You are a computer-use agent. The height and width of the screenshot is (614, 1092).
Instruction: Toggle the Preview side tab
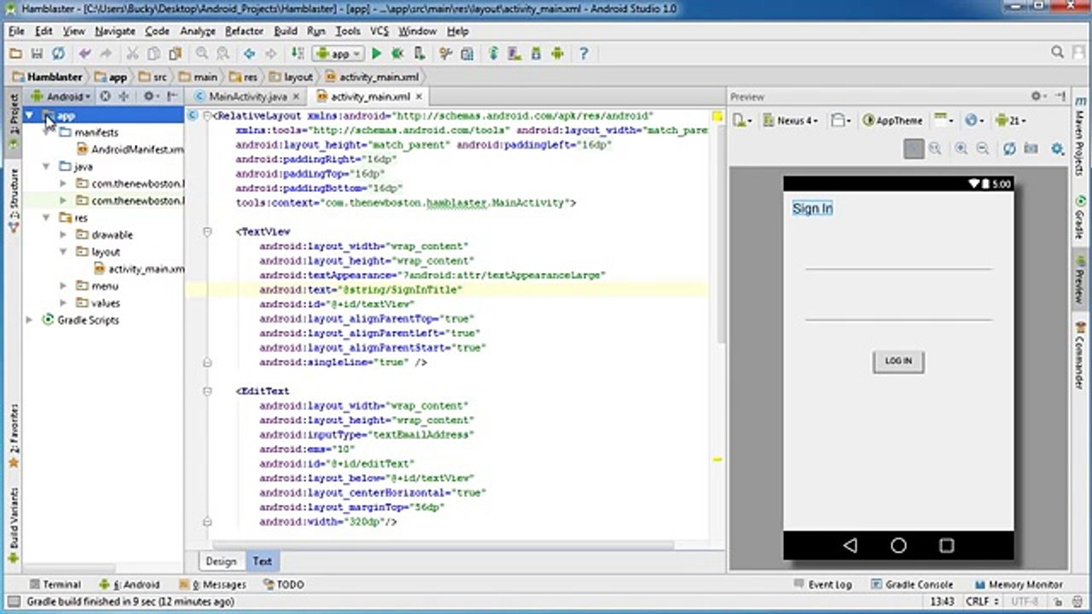(1080, 279)
